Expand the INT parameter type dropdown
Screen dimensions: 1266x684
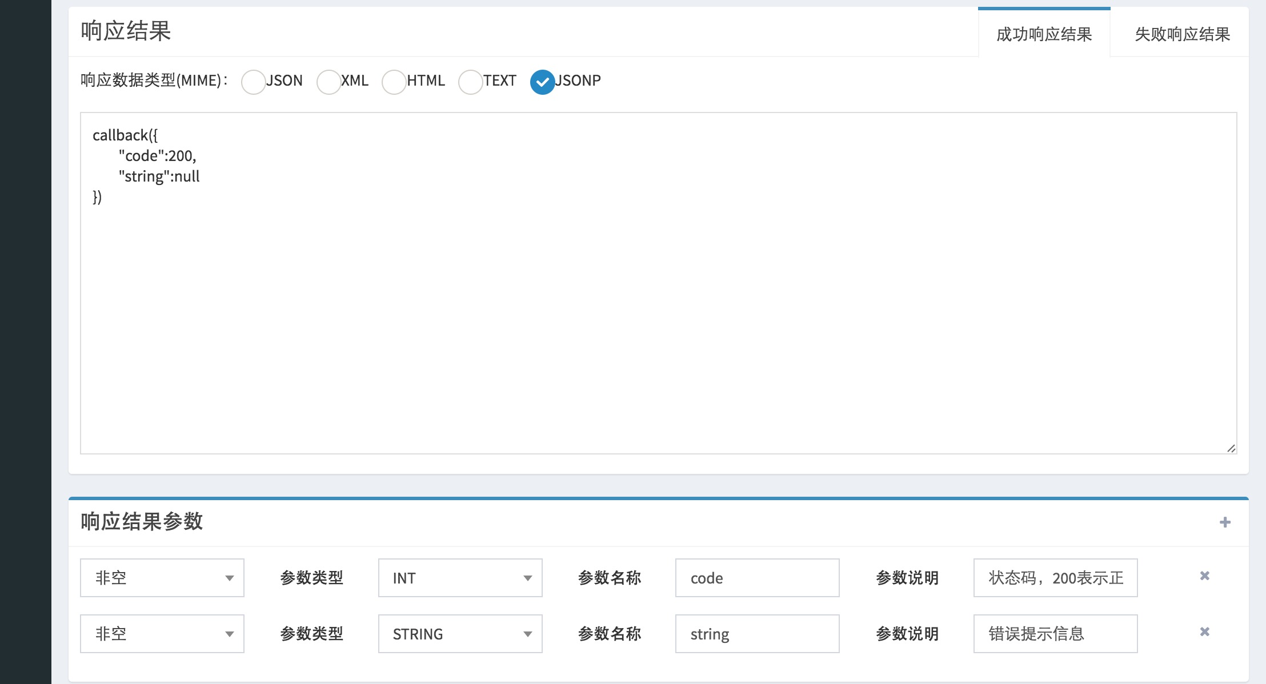coord(460,578)
